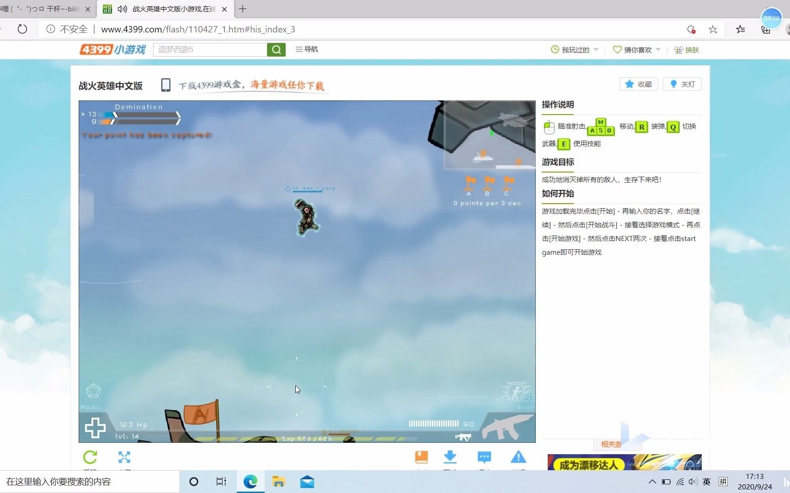Toggle the 关灯 lights-off button
Screen dimensions: 790x493
click(682, 84)
